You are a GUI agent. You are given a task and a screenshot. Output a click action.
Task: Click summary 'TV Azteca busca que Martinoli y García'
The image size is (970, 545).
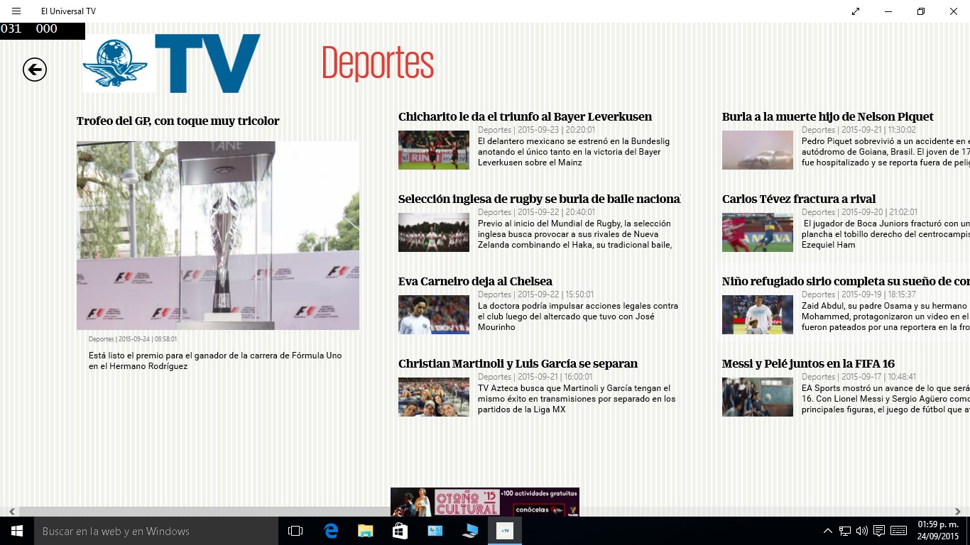(577, 399)
